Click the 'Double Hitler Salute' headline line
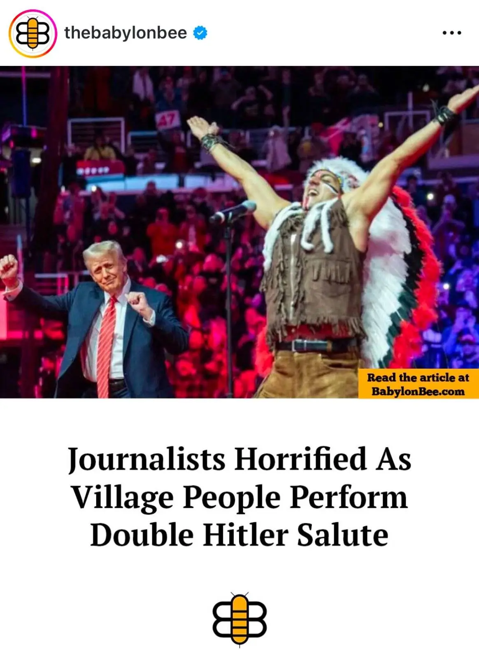This screenshot has height=659, width=479. click(239, 535)
